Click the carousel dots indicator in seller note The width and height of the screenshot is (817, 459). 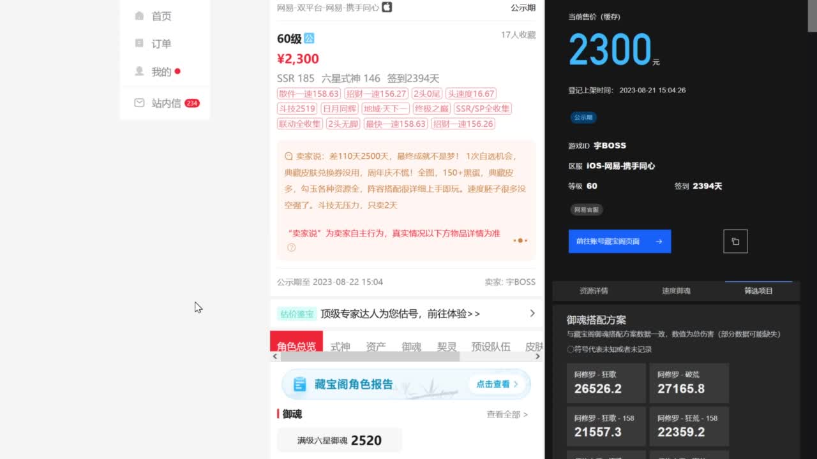[520, 240]
